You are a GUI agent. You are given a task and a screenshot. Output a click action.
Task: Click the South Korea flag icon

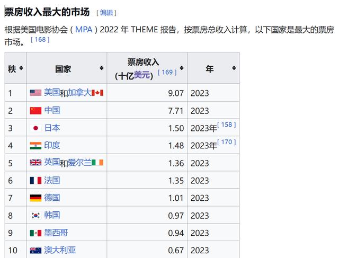click(35, 216)
